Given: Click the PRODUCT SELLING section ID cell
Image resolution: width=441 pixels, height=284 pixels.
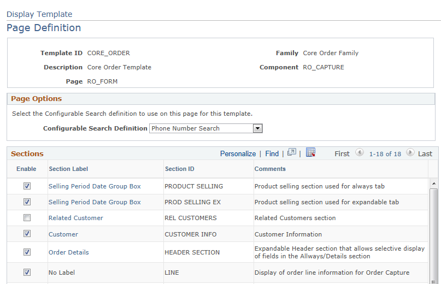Looking at the screenshot, I should (194, 186).
